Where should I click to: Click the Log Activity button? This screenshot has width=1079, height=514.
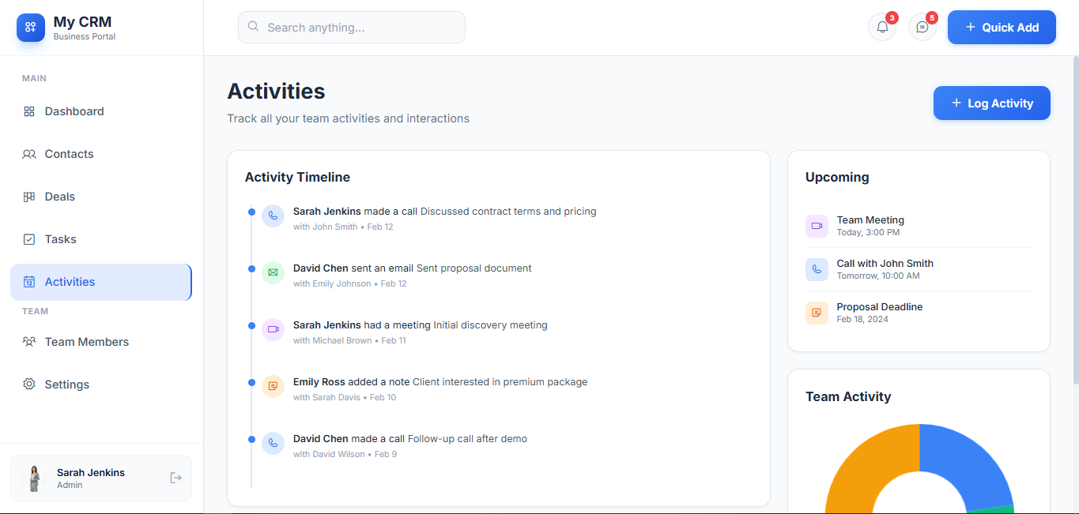991,103
